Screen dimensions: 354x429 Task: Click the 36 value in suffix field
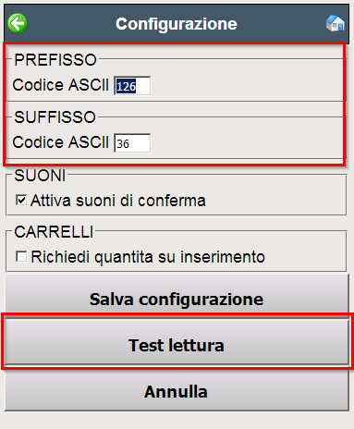pos(123,143)
